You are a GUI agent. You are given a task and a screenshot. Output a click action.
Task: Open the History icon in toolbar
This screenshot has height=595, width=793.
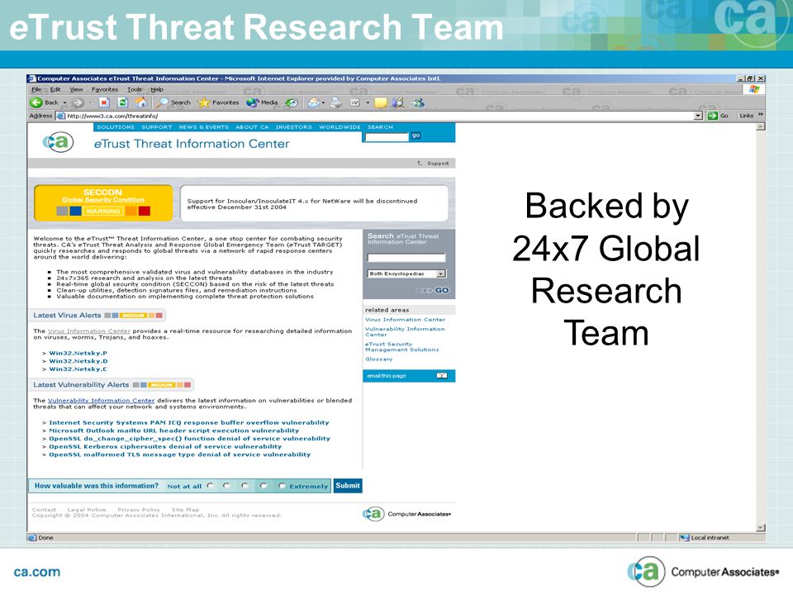292,102
